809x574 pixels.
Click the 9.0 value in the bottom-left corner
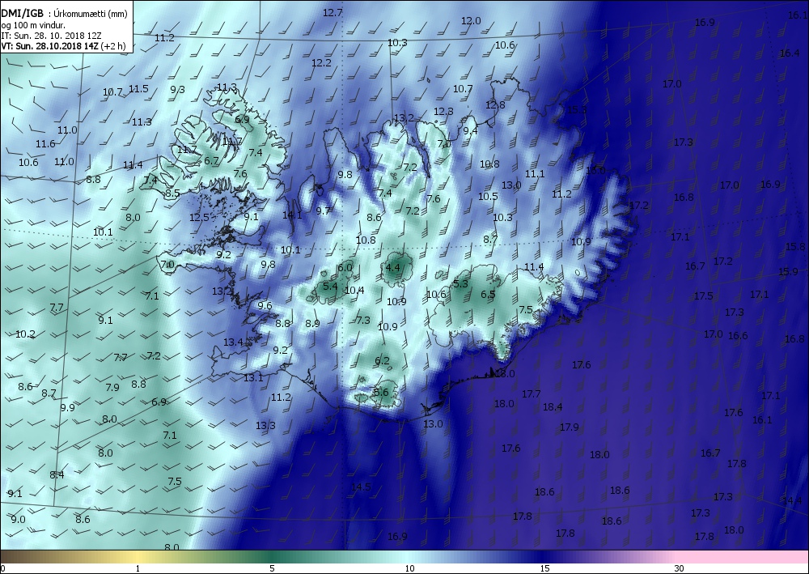coord(18,519)
